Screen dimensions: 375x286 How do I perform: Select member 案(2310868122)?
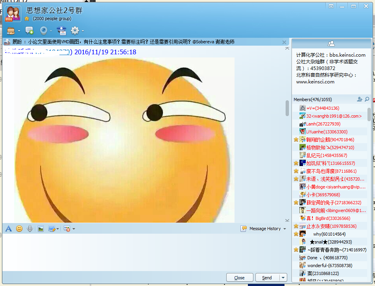pos(330,273)
